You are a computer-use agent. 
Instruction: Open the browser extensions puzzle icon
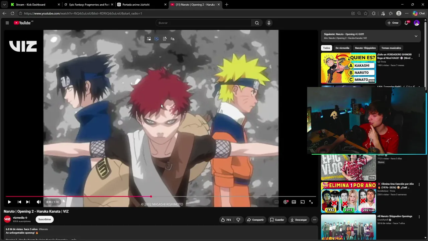(374, 13)
